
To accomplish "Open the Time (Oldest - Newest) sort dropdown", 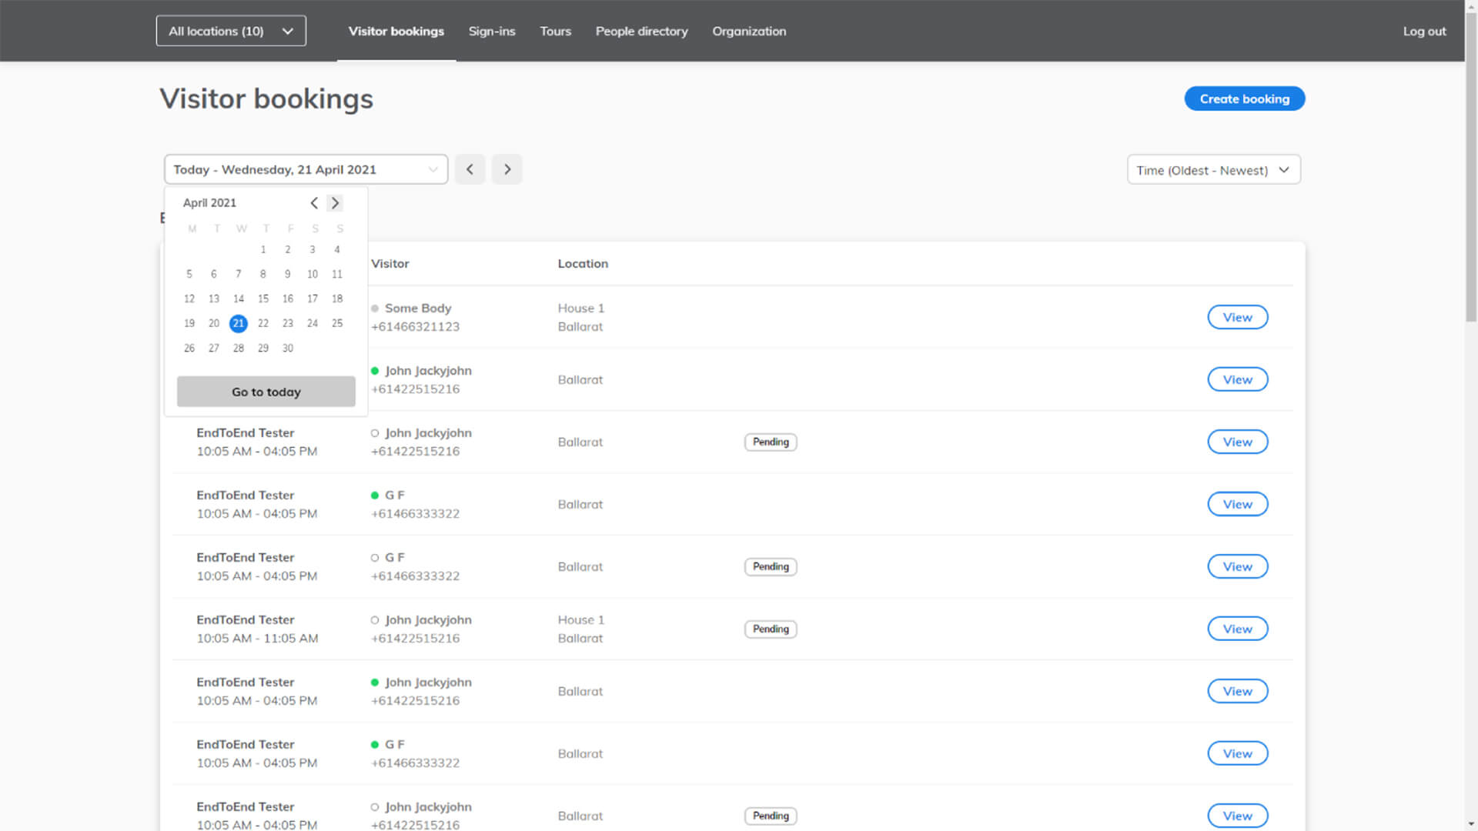I will (1213, 170).
